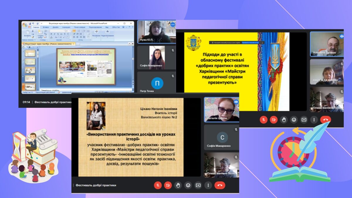The image size is (352, 198).
Task: Click meeting time 09:14
Action: pos(26,102)
